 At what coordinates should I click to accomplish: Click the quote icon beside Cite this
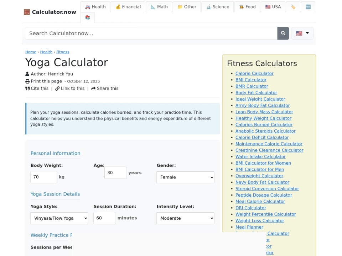(x=27, y=89)
